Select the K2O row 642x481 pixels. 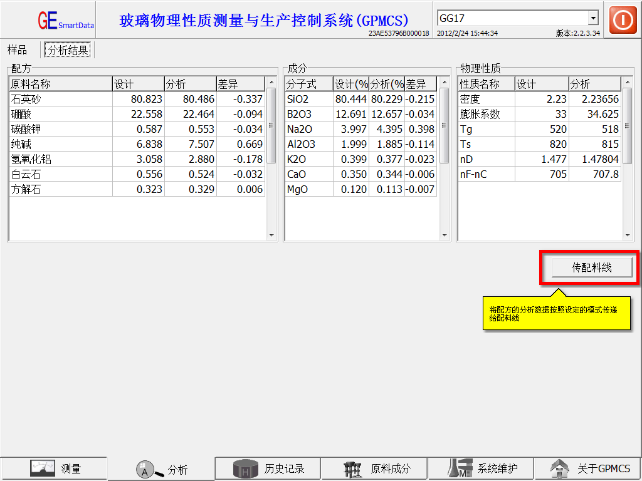[361, 159]
